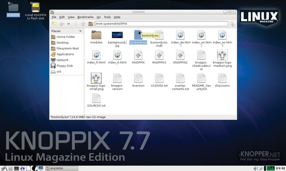Screen dimensions: 286x171
Task: Launch the file manager from taskbar
Action: [x=10, y=169]
